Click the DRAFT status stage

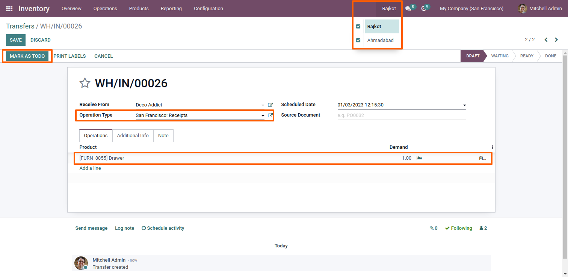click(473, 56)
